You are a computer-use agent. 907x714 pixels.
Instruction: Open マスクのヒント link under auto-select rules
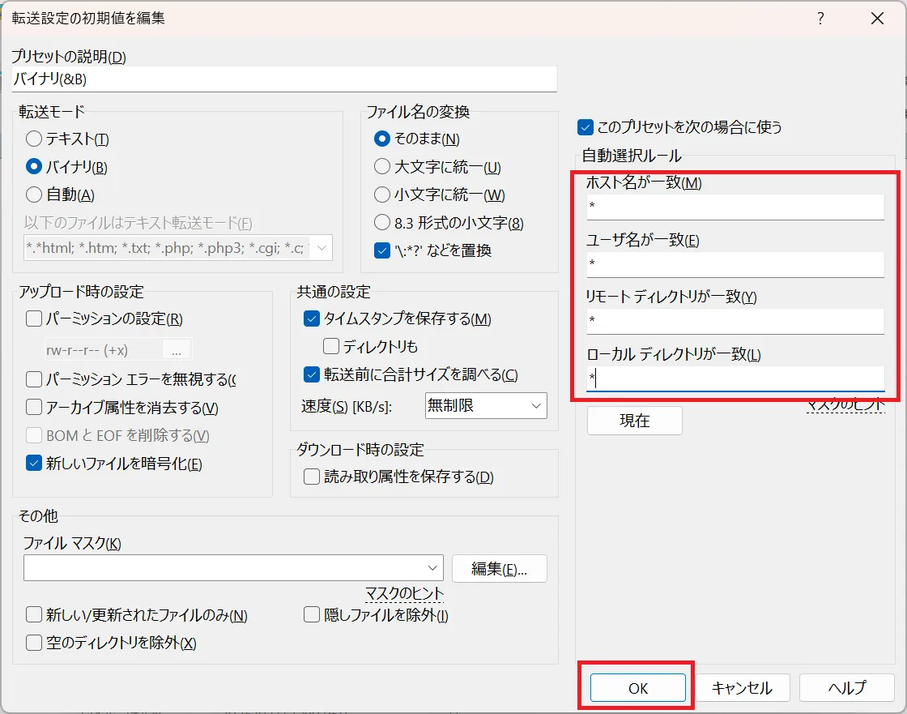tap(845, 404)
